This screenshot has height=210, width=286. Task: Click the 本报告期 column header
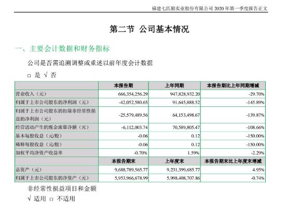click(124, 86)
